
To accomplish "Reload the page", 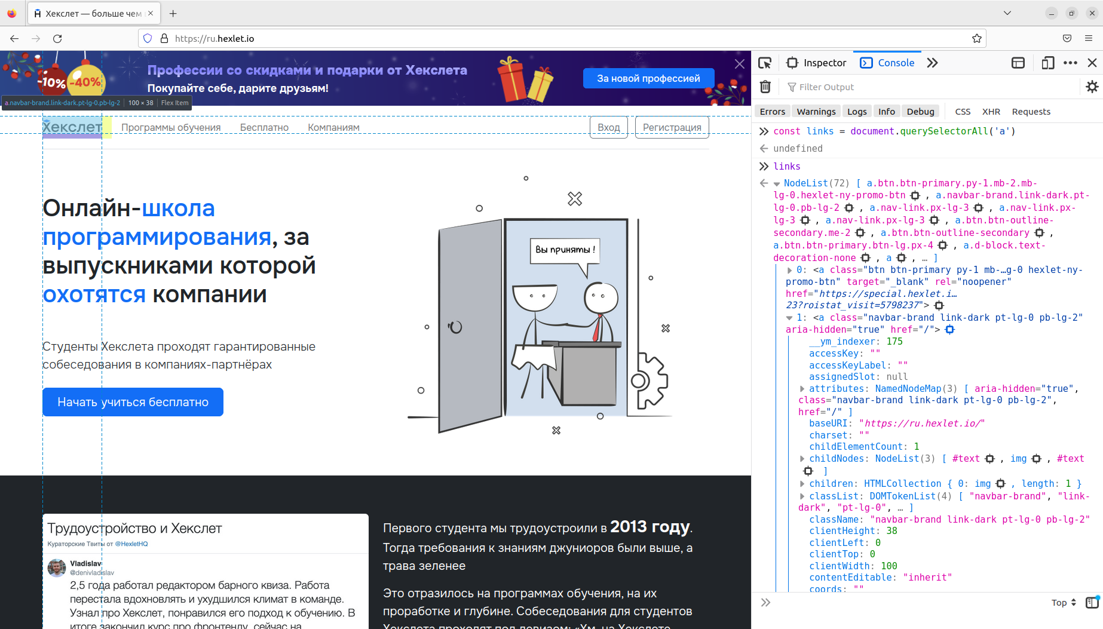I will point(57,38).
